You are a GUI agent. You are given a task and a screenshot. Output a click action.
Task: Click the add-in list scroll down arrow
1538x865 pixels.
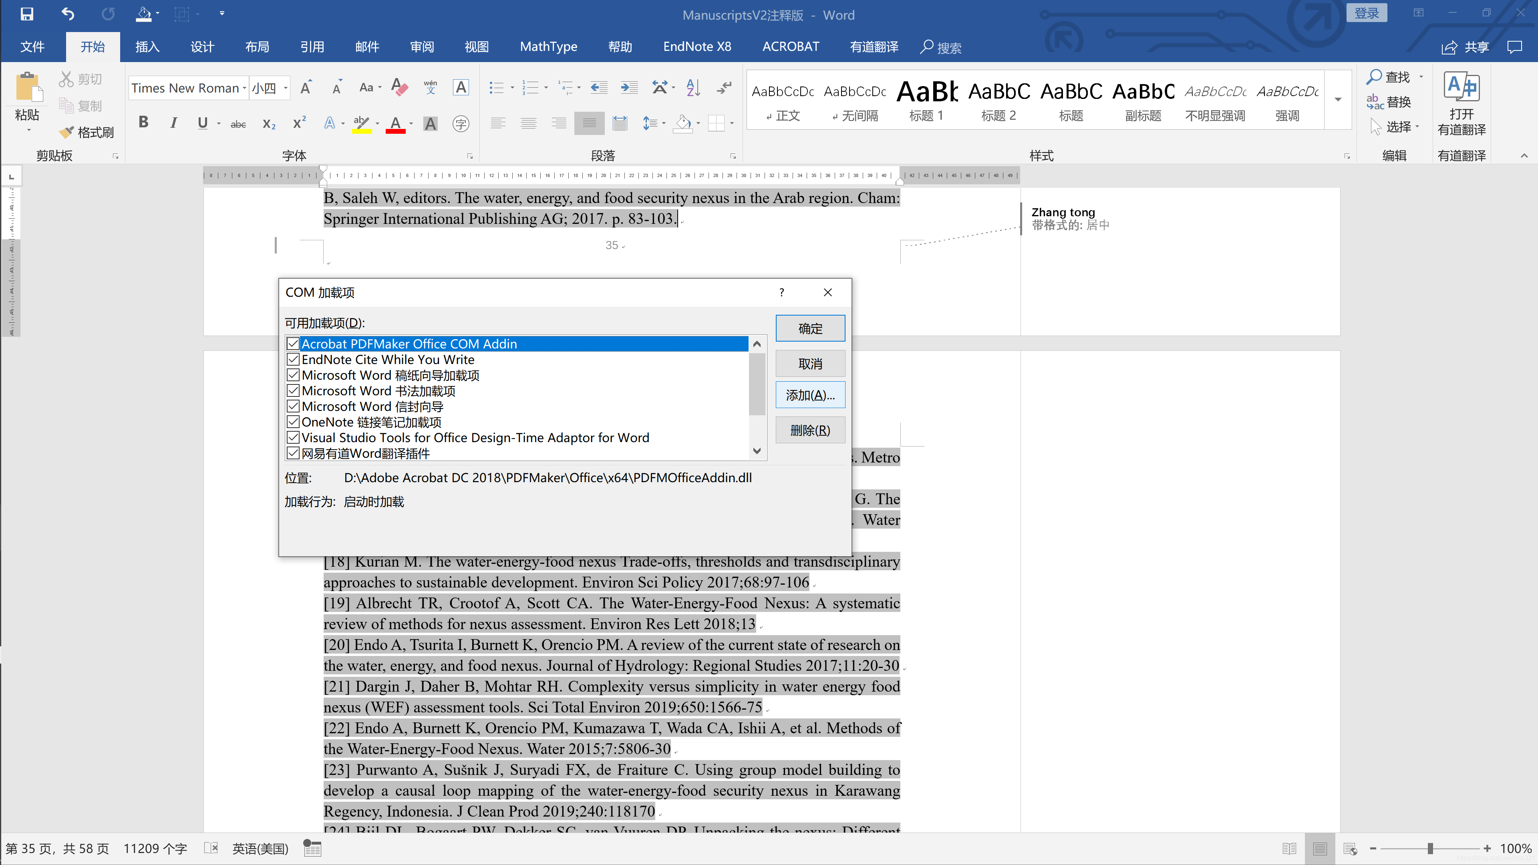[757, 451]
